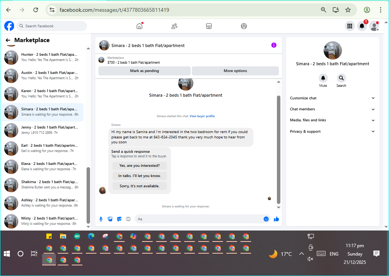Expand Customize chat section
389x276 pixels.
(332, 98)
